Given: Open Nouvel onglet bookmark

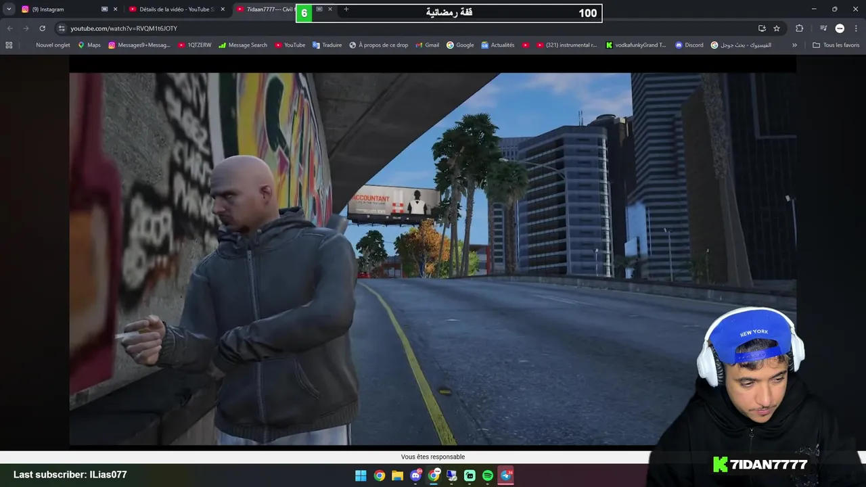Looking at the screenshot, I should (53, 45).
